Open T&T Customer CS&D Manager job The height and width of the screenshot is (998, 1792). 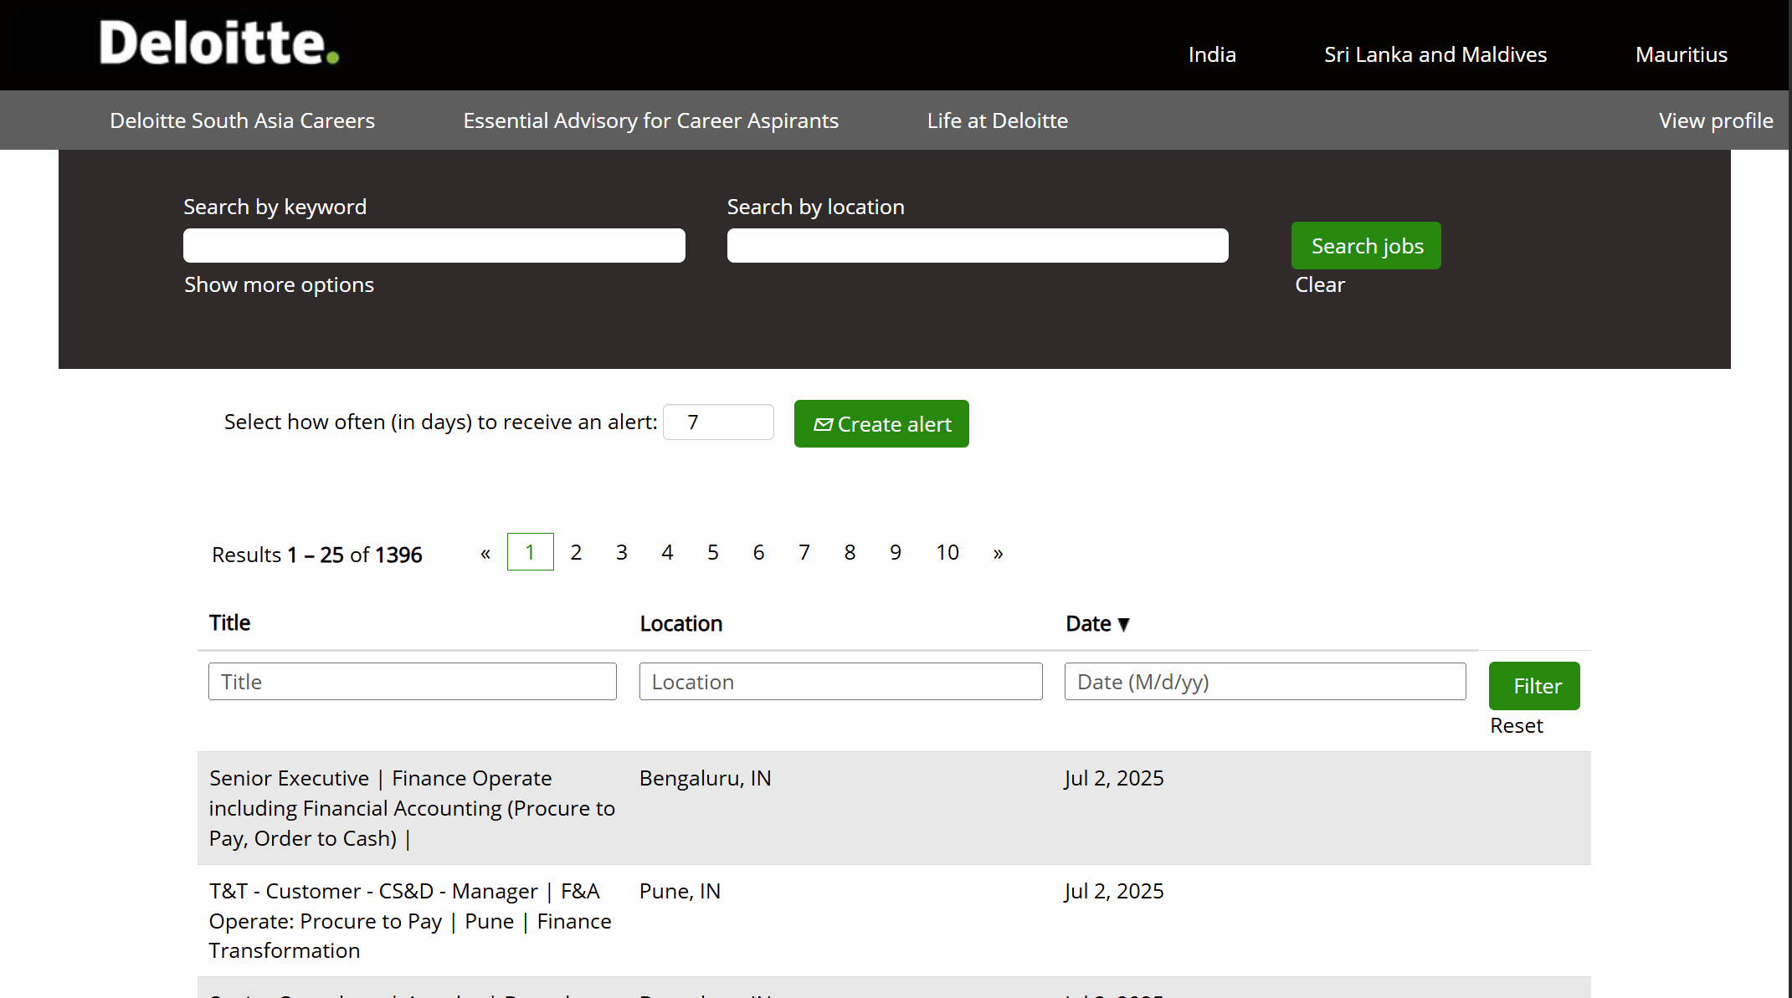click(x=410, y=920)
